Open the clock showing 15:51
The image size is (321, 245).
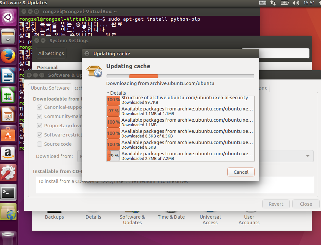point(309,3)
